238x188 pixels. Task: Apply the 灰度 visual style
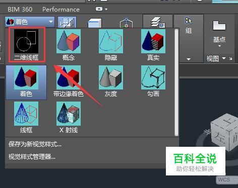point(111,81)
